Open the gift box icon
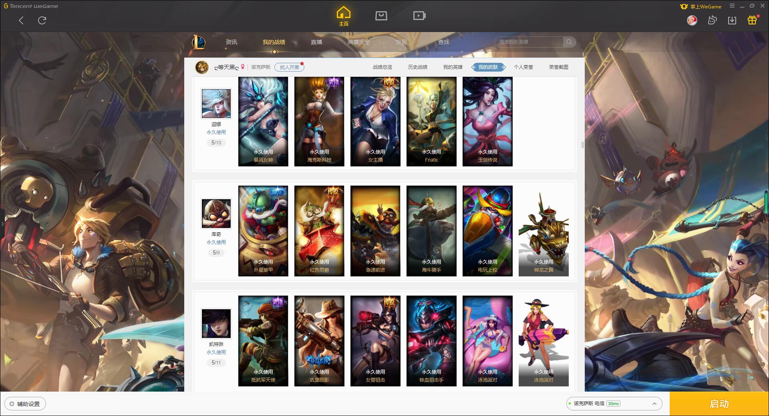Screen dimensions: 769x416 752,20
